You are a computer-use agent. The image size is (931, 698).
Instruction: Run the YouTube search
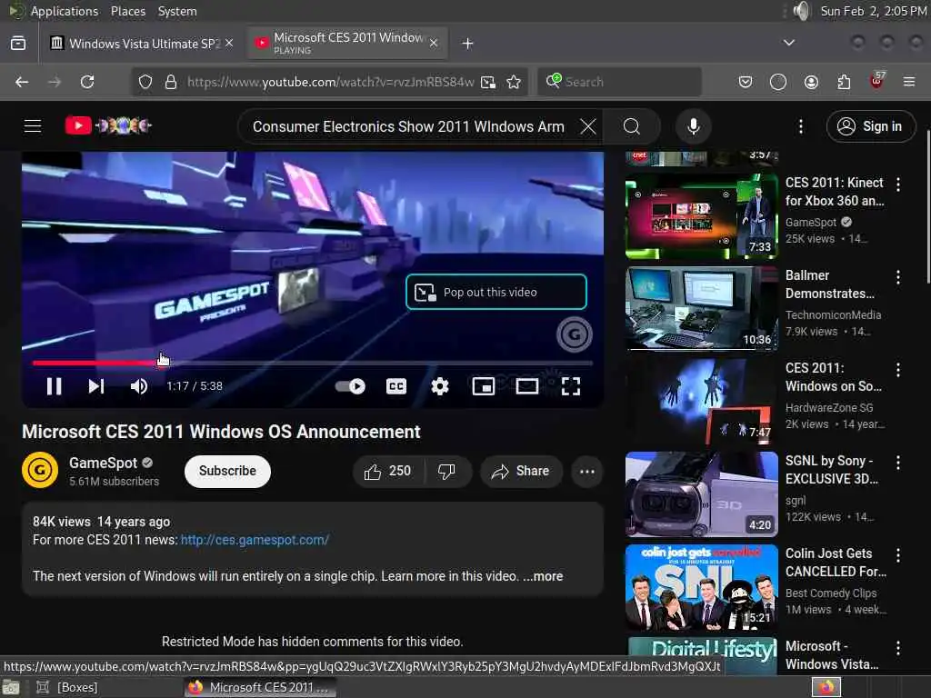[x=632, y=126]
